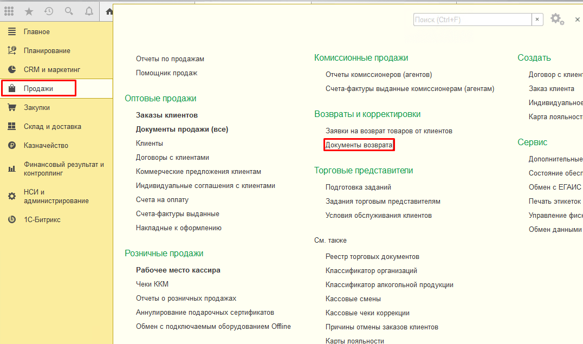Open the sections grid menu icon

(x=9, y=11)
